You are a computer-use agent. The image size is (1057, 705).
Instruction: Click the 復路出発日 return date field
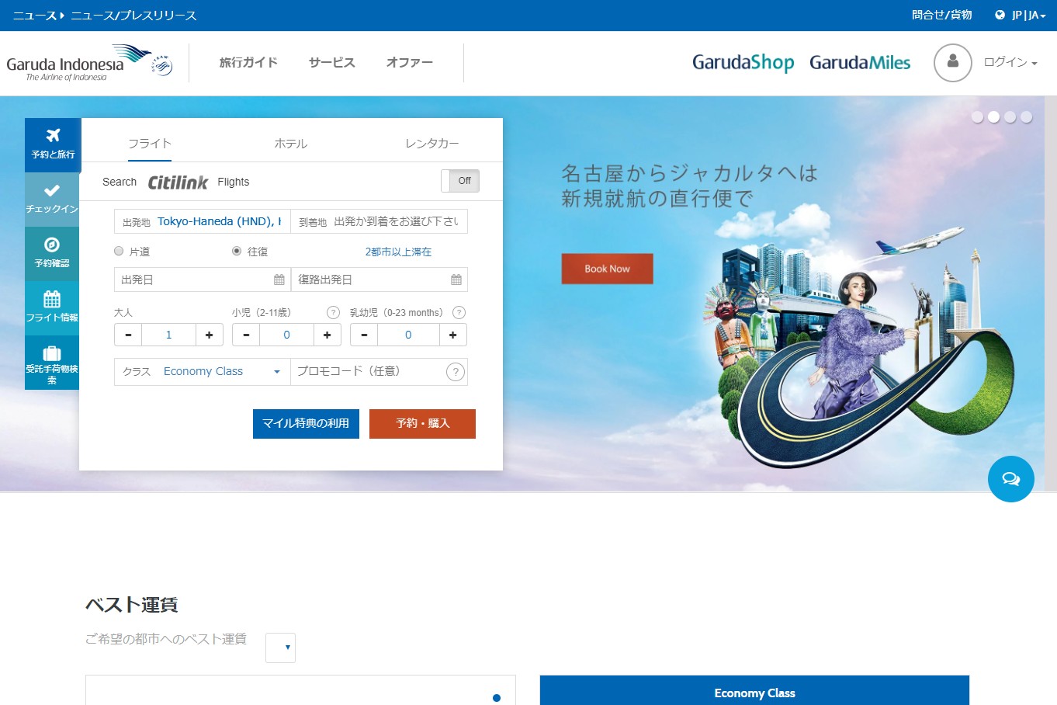coord(379,280)
